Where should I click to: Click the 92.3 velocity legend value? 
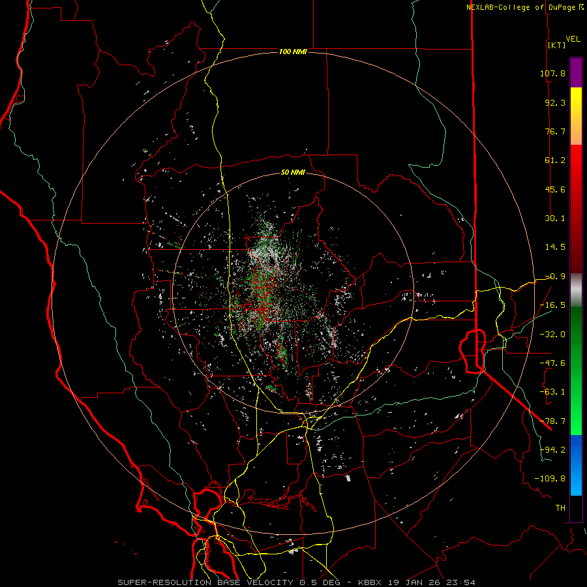[x=555, y=102]
